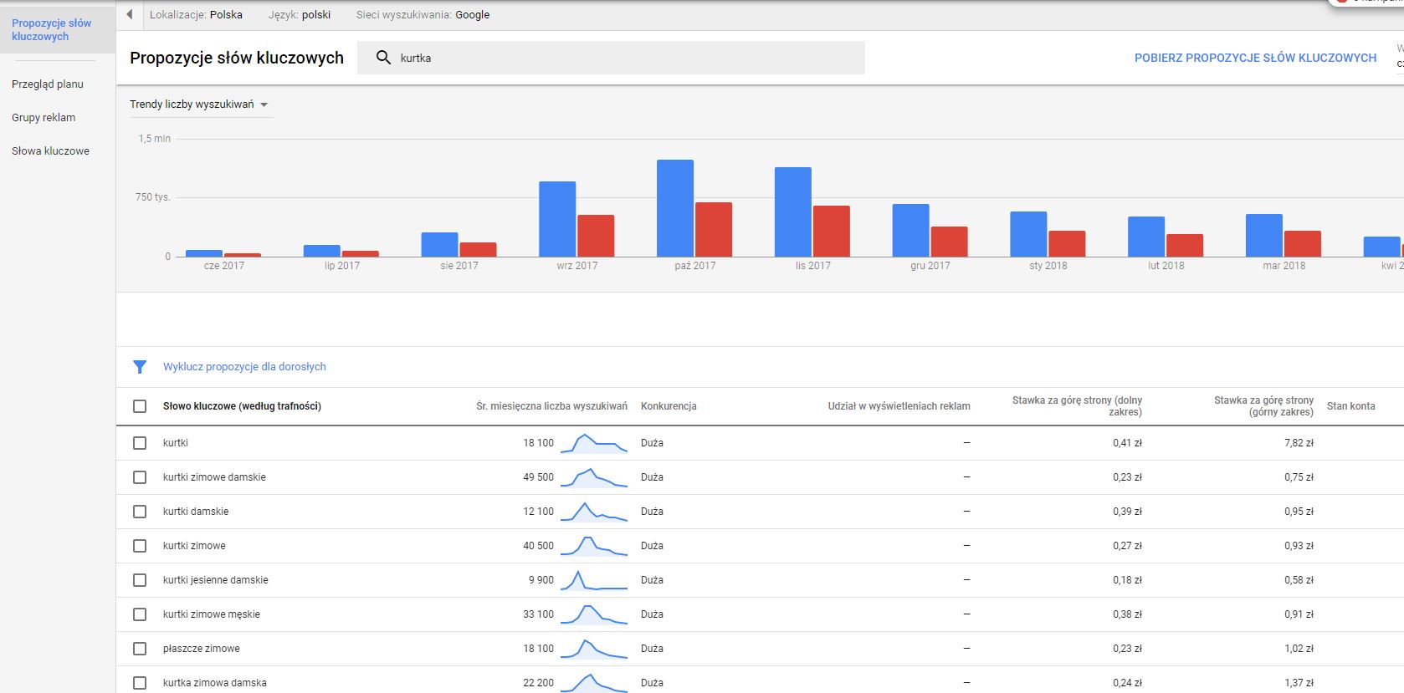Sort by Stawka za górę strony dolny zakres

point(1077,406)
